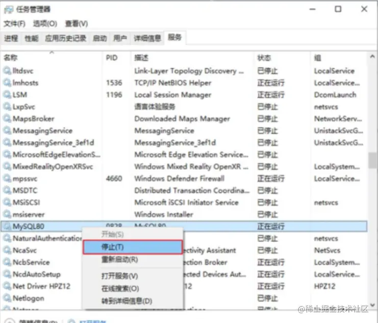Switch to the 启动 tab
The height and width of the screenshot is (323, 378).
100,38
